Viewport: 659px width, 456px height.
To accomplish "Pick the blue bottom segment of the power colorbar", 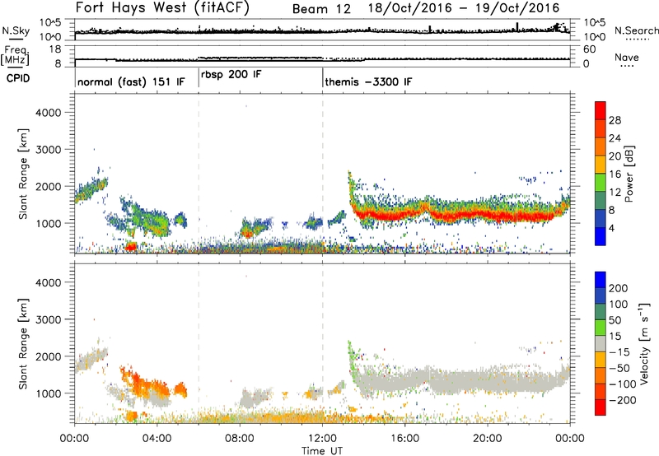I will click(x=601, y=237).
